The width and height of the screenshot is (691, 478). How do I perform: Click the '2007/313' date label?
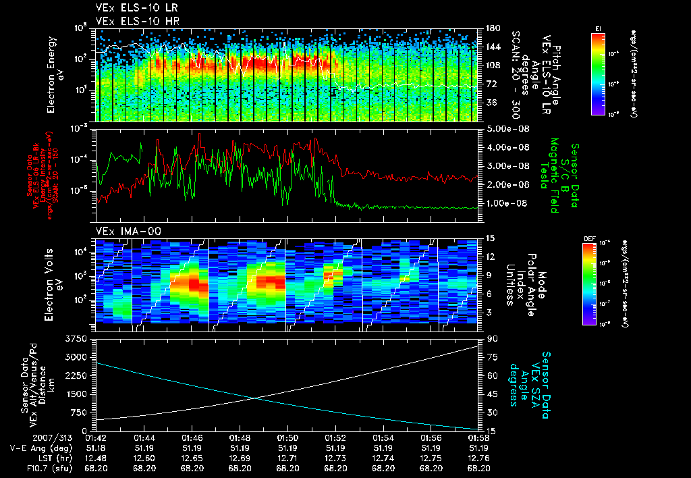(x=52, y=438)
